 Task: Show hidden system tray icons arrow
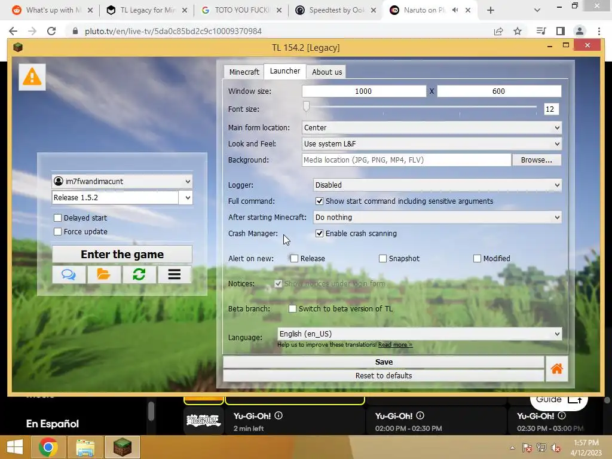tap(512, 448)
